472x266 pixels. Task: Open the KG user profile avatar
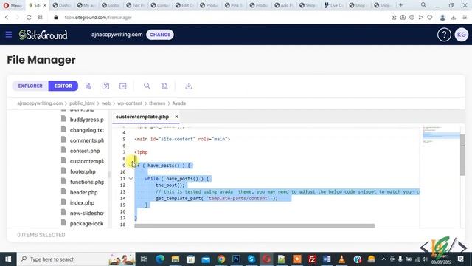461,35
